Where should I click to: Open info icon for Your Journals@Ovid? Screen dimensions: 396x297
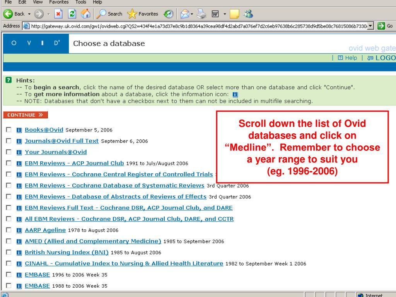[19, 152]
